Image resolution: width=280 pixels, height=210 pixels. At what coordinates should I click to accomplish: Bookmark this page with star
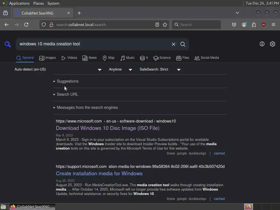point(165,25)
